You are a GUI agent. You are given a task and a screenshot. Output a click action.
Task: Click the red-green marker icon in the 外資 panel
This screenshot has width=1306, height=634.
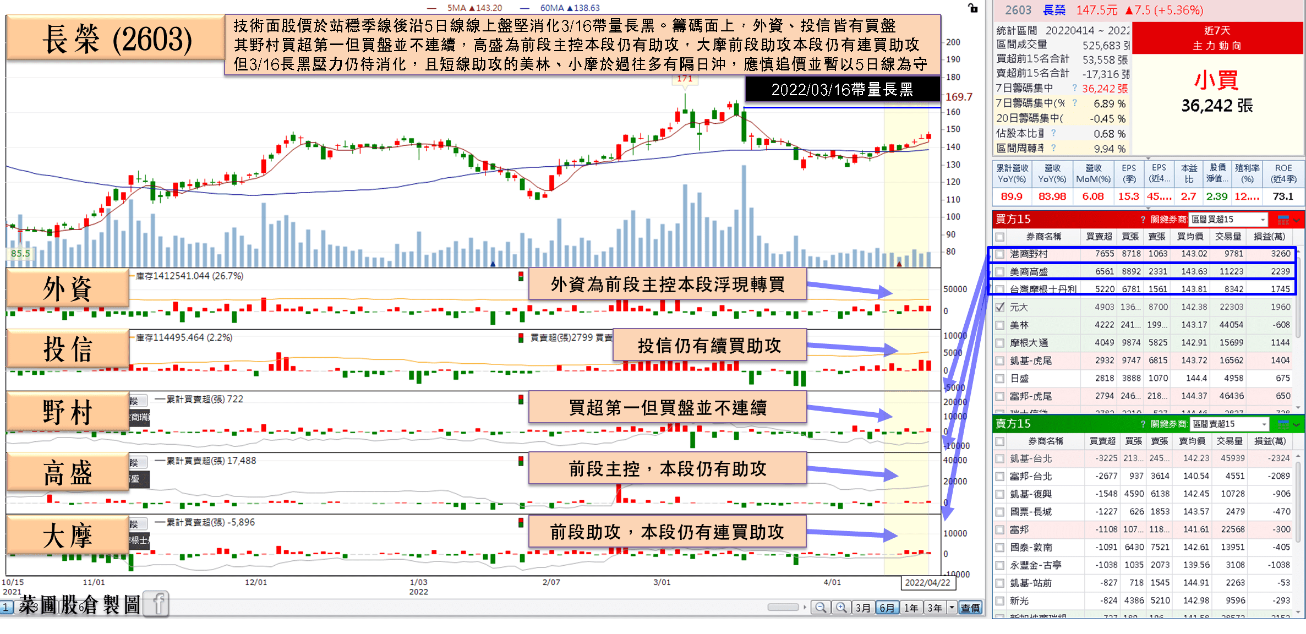click(x=521, y=276)
